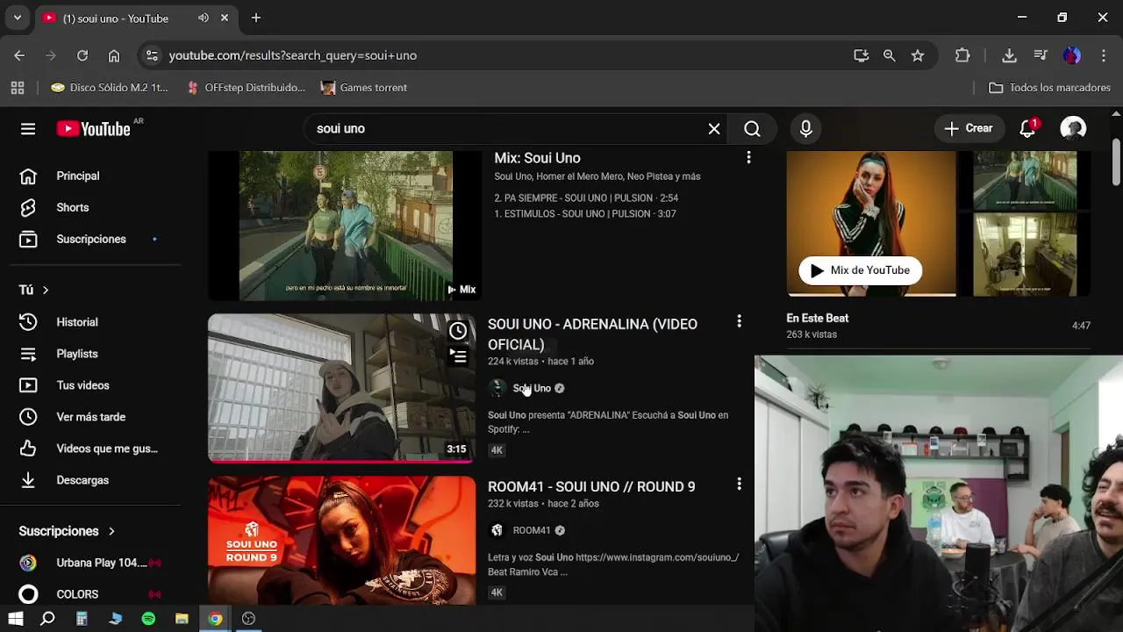
Task: Open Suscripciones in the sidebar
Action: (92, 239)
